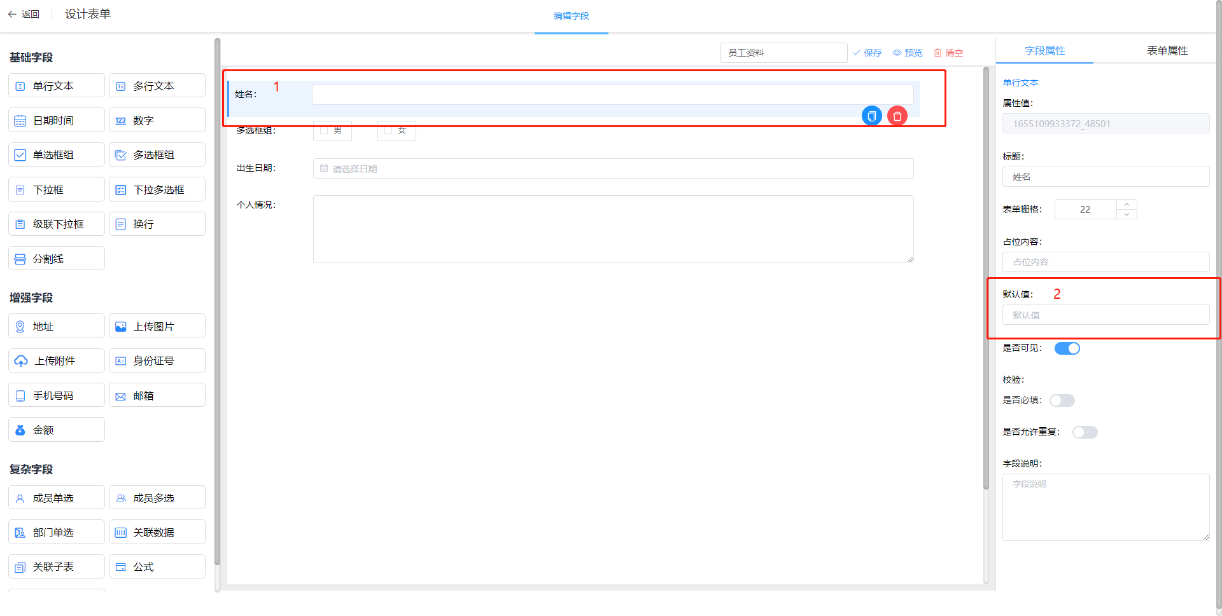1222x616 pixels.
Task: Decrease the 表单栅格 value with down arrow
Action: point(1127,214)
